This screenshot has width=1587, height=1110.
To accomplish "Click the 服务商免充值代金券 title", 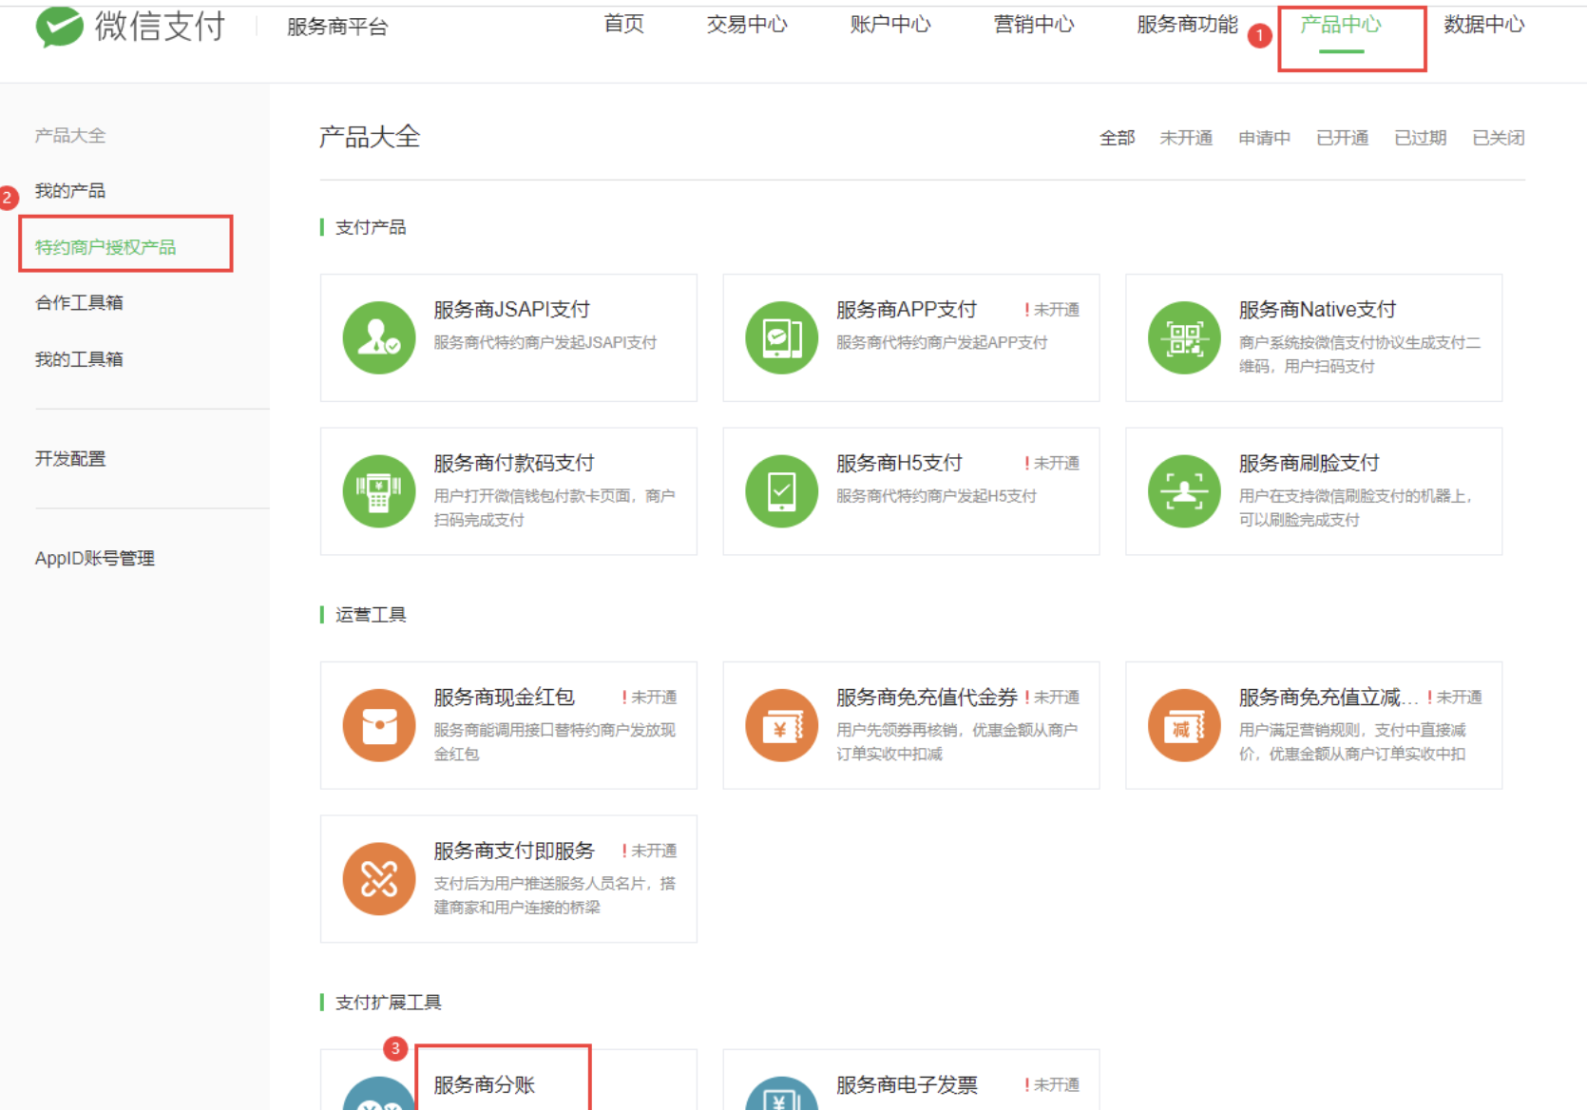I will coord(927,698).
